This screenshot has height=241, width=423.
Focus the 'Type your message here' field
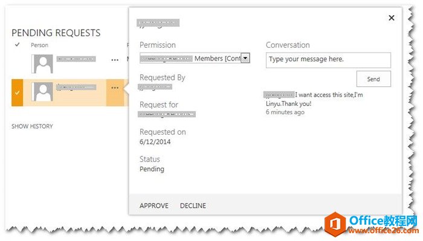[328, 60]
